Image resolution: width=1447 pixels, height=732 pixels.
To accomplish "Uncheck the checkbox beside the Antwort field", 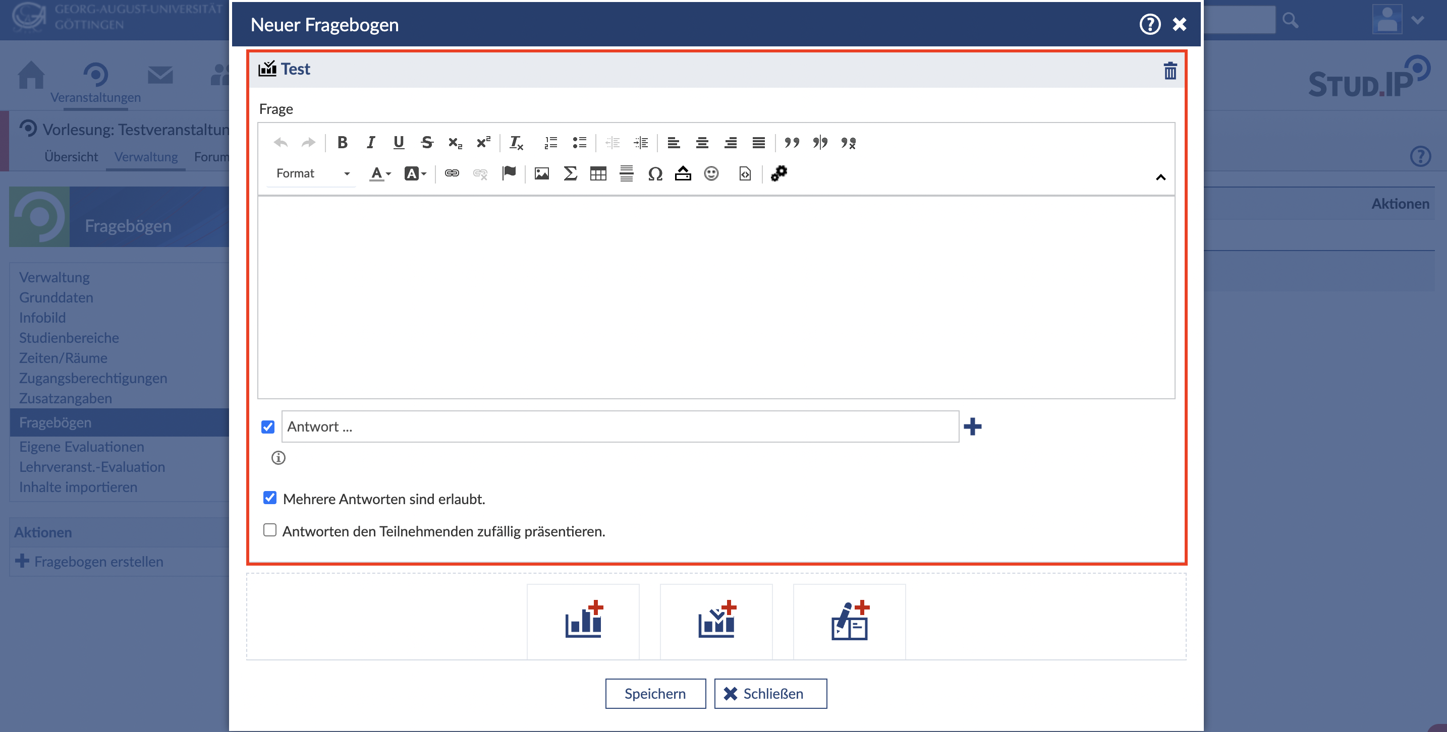I will click(268, 427).
